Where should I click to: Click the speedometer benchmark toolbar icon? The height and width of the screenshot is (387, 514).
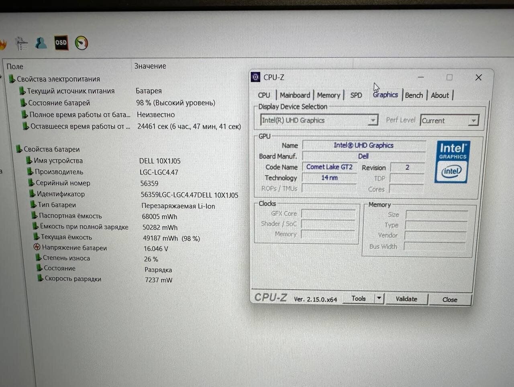pyautogui.click(x=82, y=43)
